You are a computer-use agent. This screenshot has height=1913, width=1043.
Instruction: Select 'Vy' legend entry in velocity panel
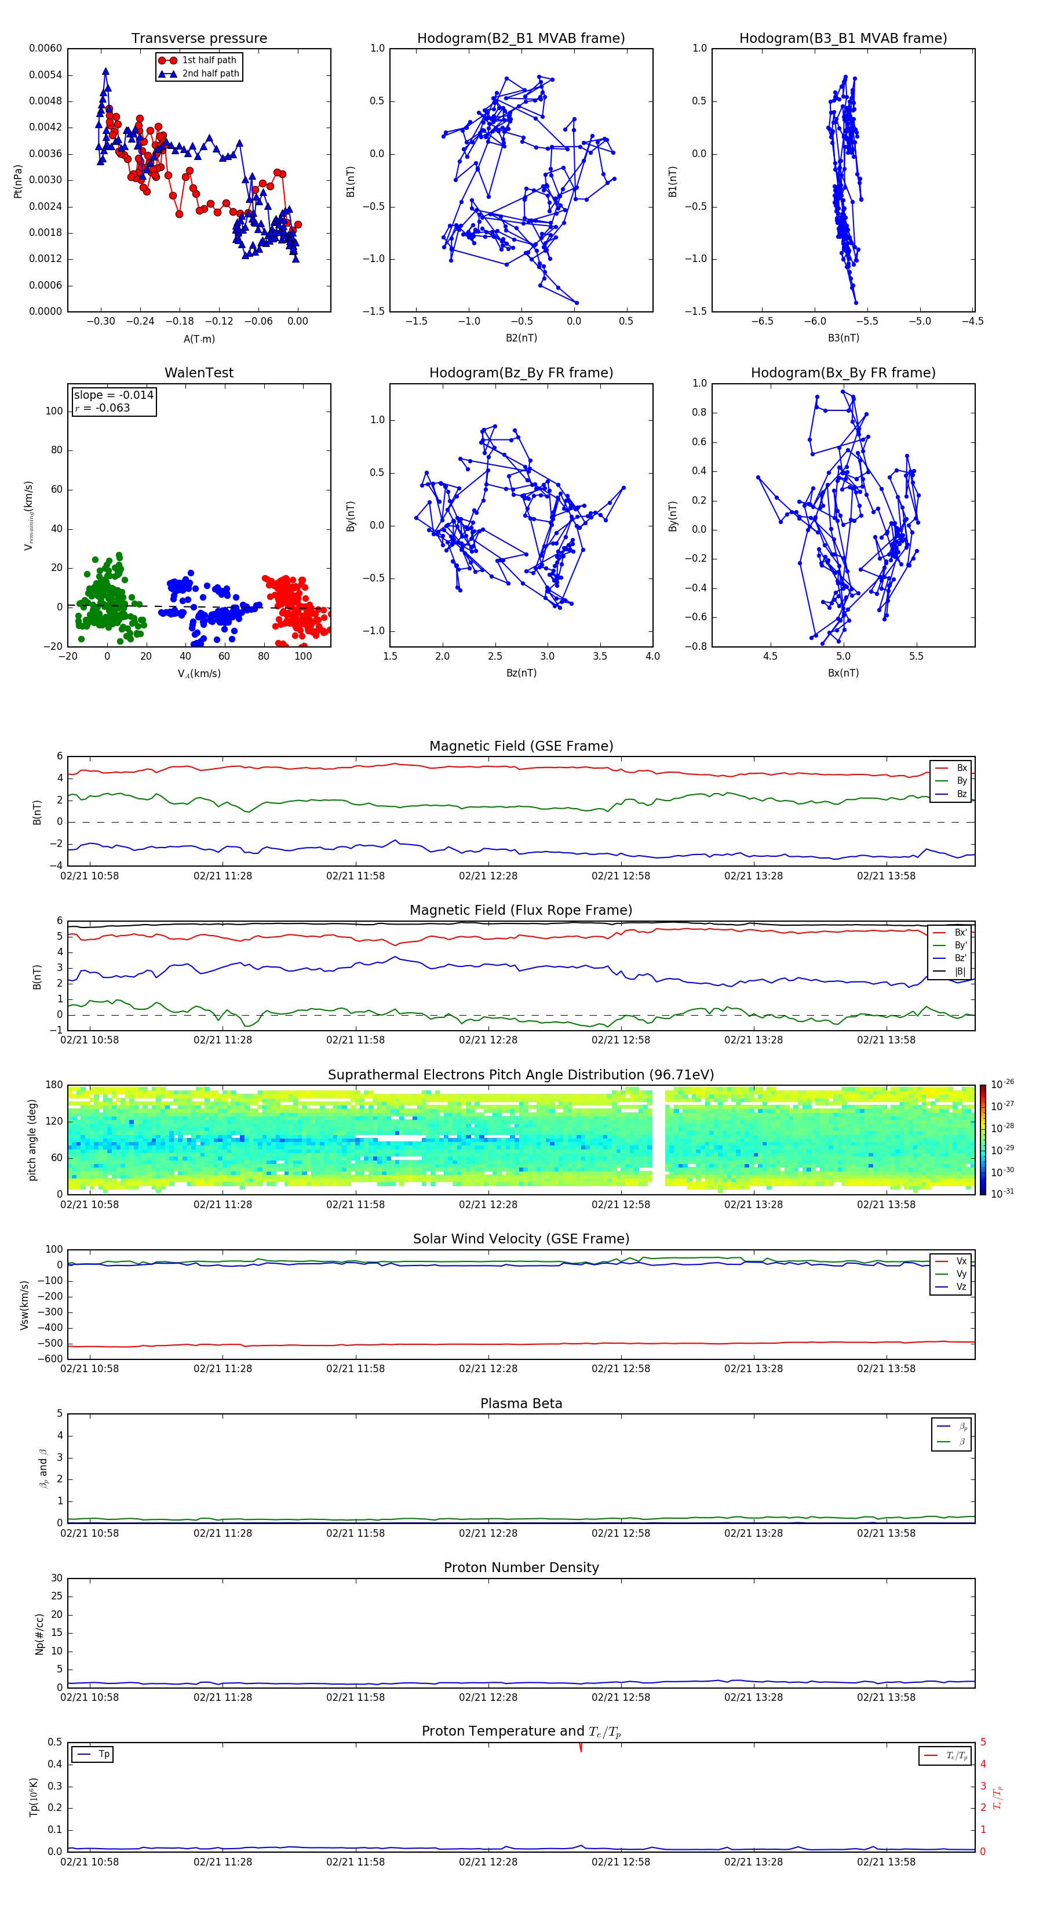pyautogui.click(x=951, y=1274)
